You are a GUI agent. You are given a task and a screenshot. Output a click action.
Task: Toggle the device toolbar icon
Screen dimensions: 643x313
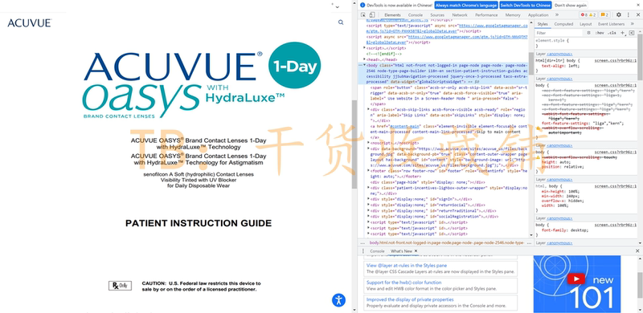point(372,15)
